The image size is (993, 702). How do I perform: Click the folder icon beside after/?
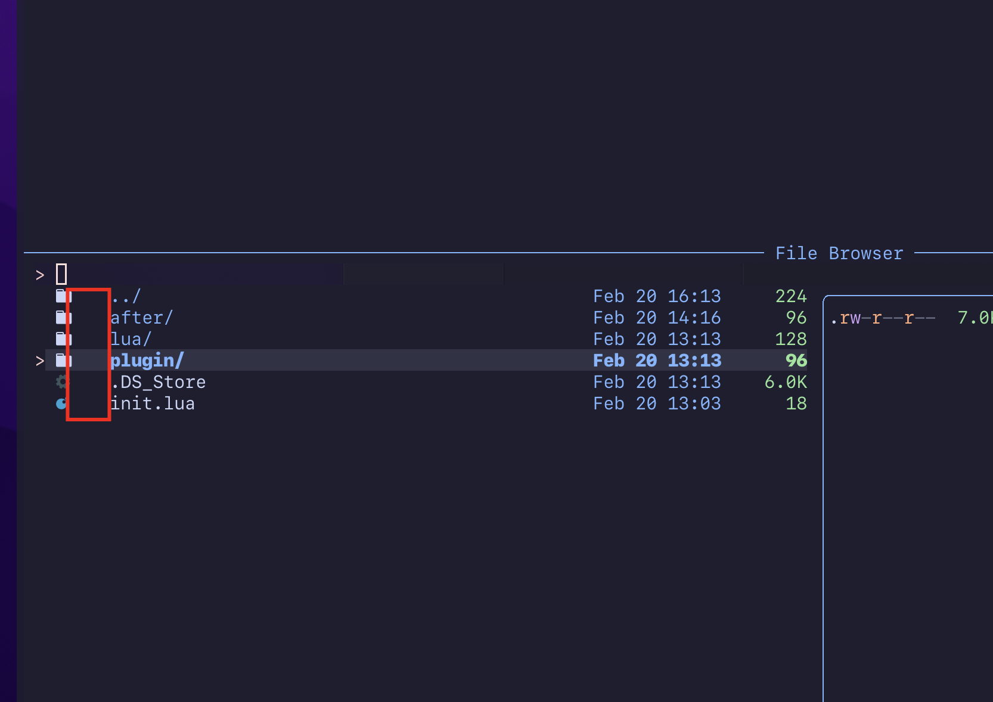pyautogui.click(x=62, y=317)
